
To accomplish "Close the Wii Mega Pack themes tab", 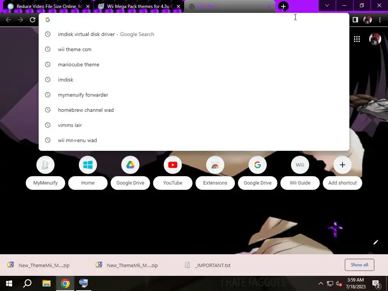I will coord(178,6).
